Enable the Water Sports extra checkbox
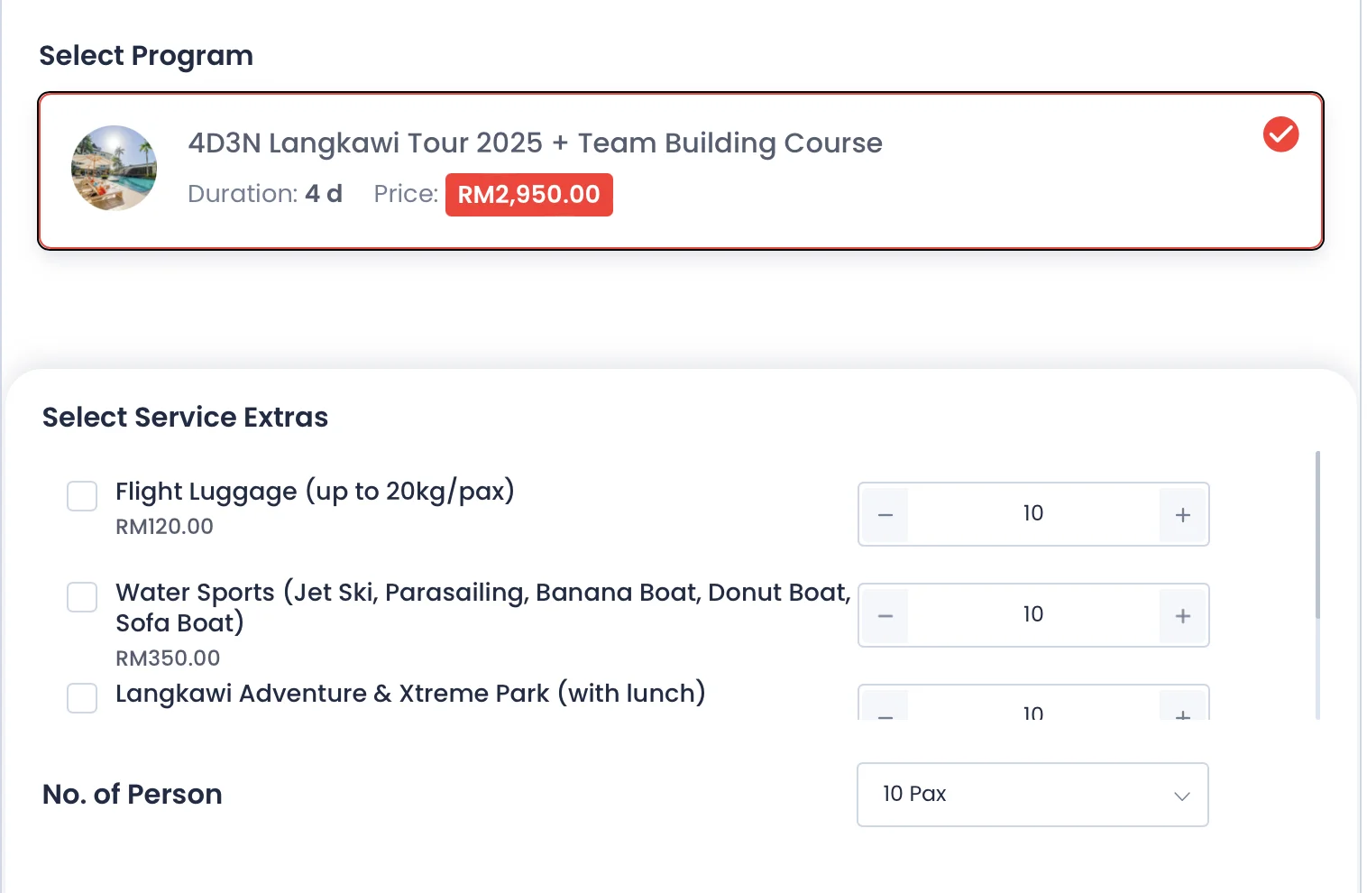Image resolution: width=1367 pixels, height=893 pixels. click(x=82, y=596)
